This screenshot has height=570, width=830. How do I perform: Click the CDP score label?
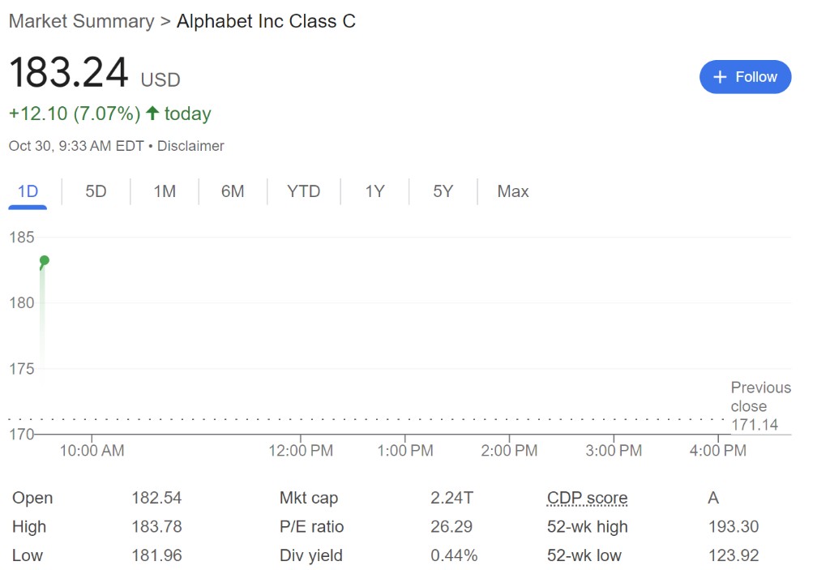pos(587,498)
